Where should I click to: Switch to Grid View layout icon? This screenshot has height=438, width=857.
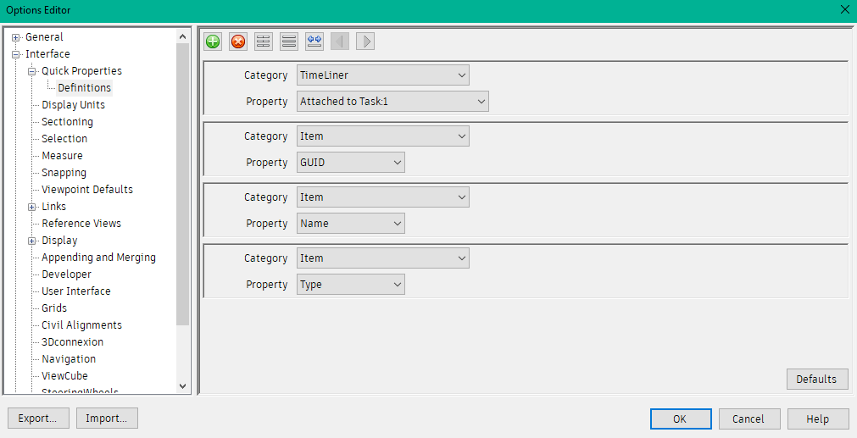click(264, 42)
